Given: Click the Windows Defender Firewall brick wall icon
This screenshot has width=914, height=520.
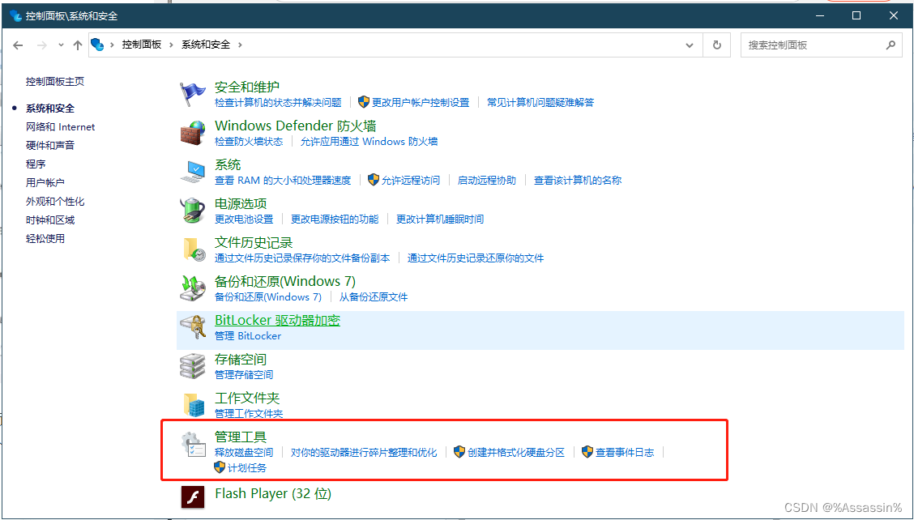Looking at the screenshot, I should (192, 133).
